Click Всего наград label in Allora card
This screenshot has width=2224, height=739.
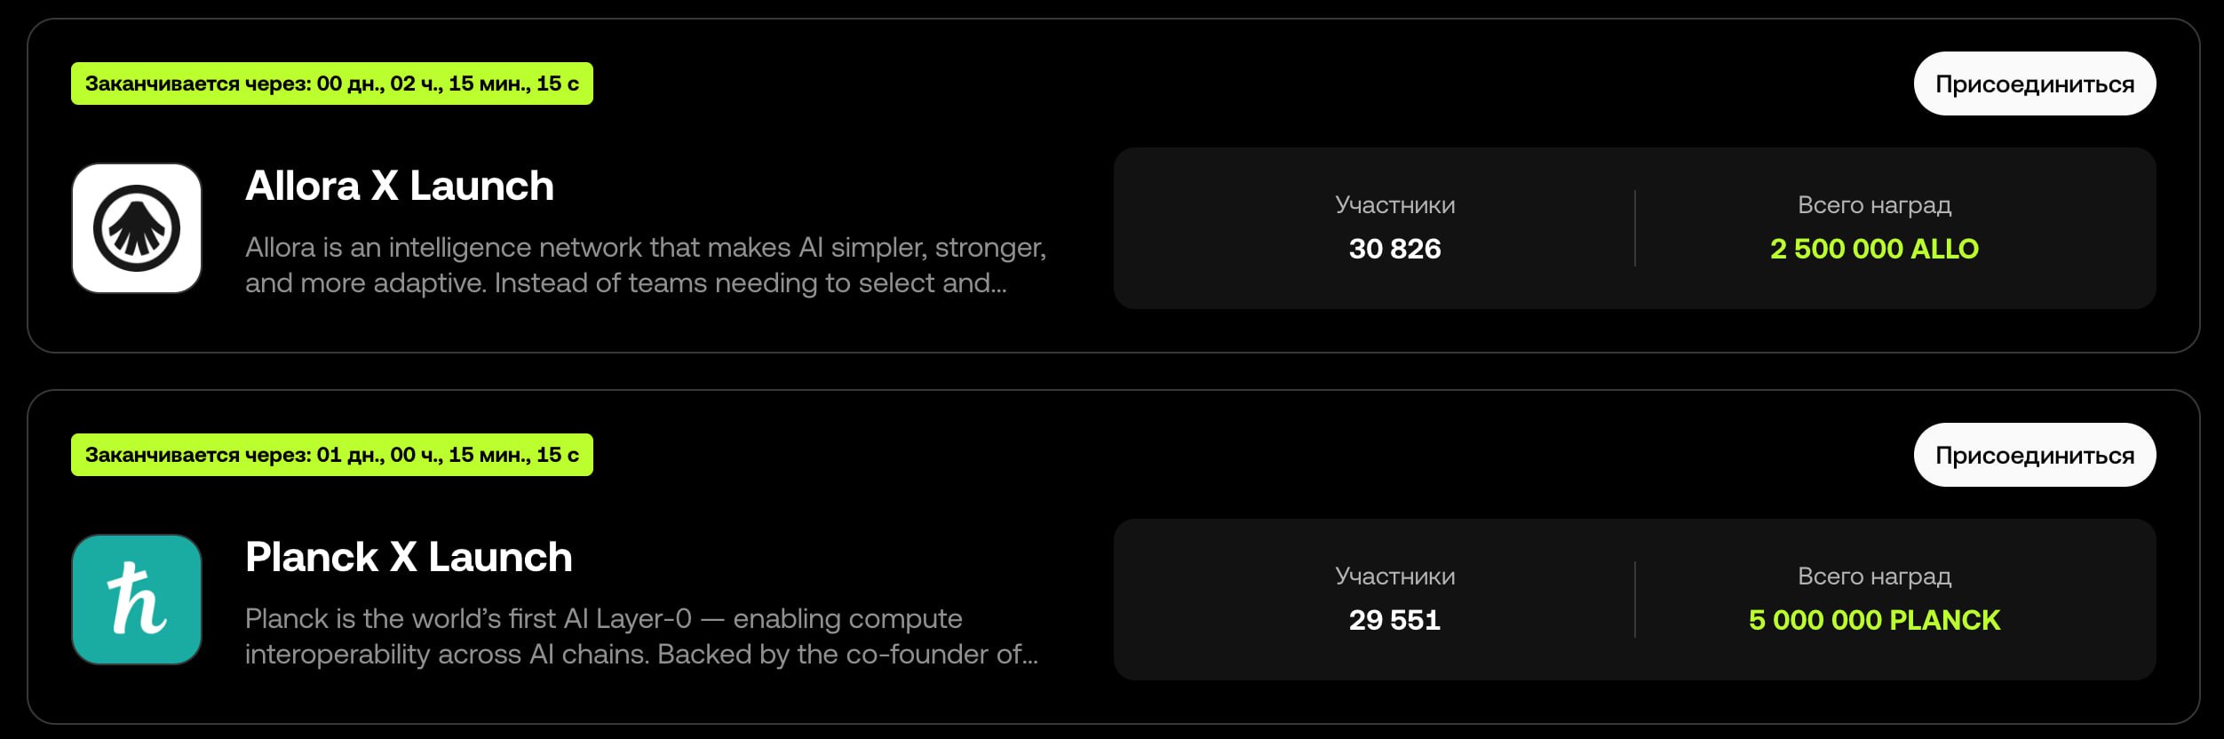[x=1874, y=205]
